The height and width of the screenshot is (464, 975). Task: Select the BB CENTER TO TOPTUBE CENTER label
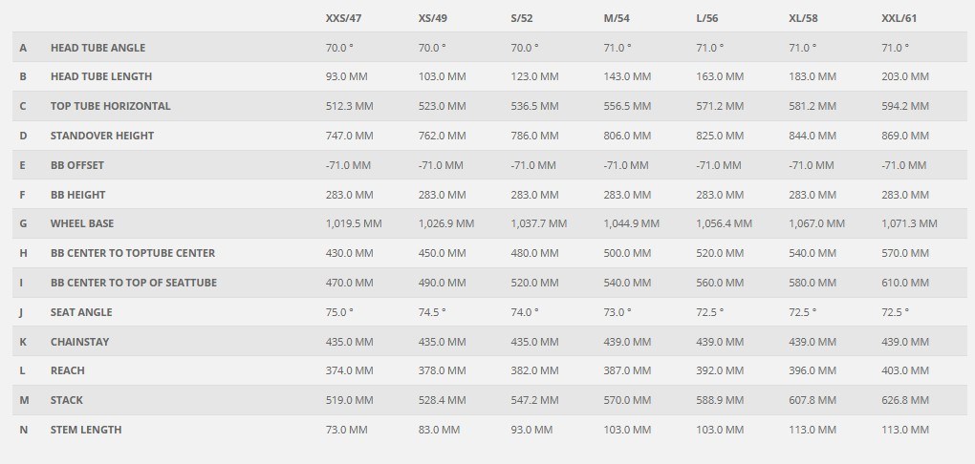tap(133, 253)
